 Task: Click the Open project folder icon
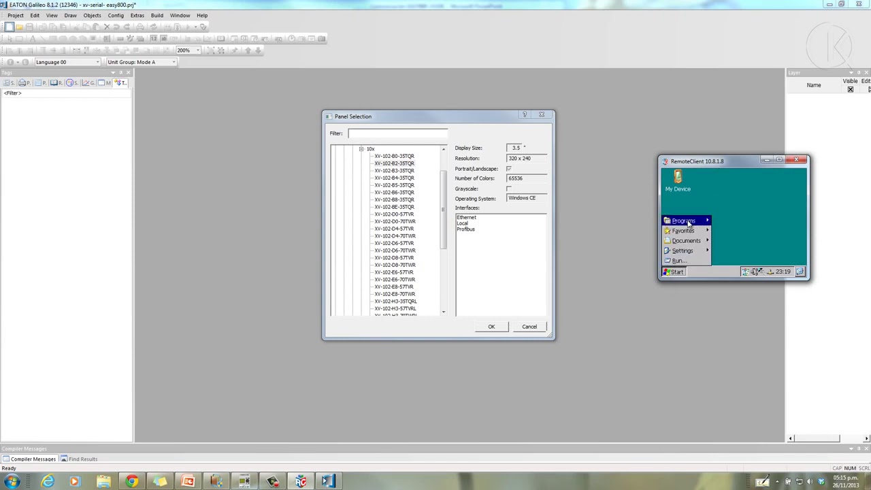pos(19,27)
